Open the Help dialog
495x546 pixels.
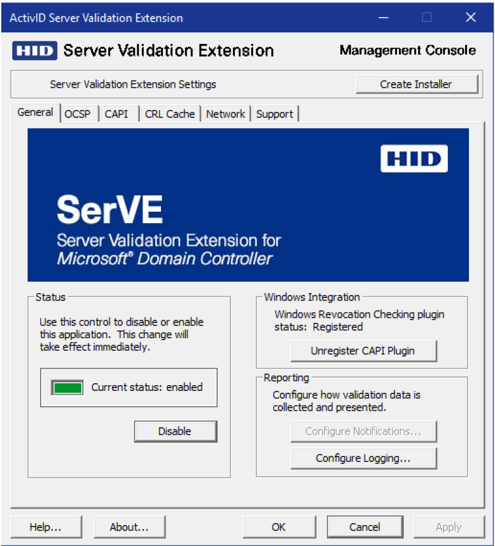[x=46, y=527]
